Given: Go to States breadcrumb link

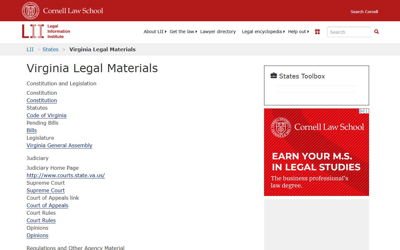Looking at the screenshot, I should 51,49.
